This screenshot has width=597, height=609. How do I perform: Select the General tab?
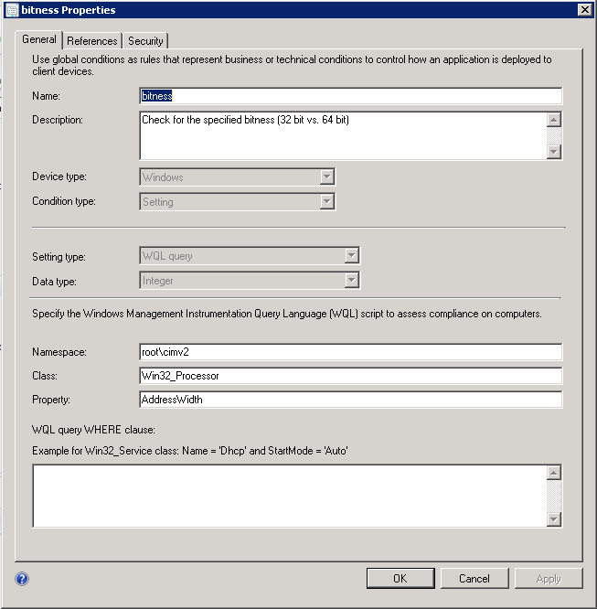(x=39, y=40)
